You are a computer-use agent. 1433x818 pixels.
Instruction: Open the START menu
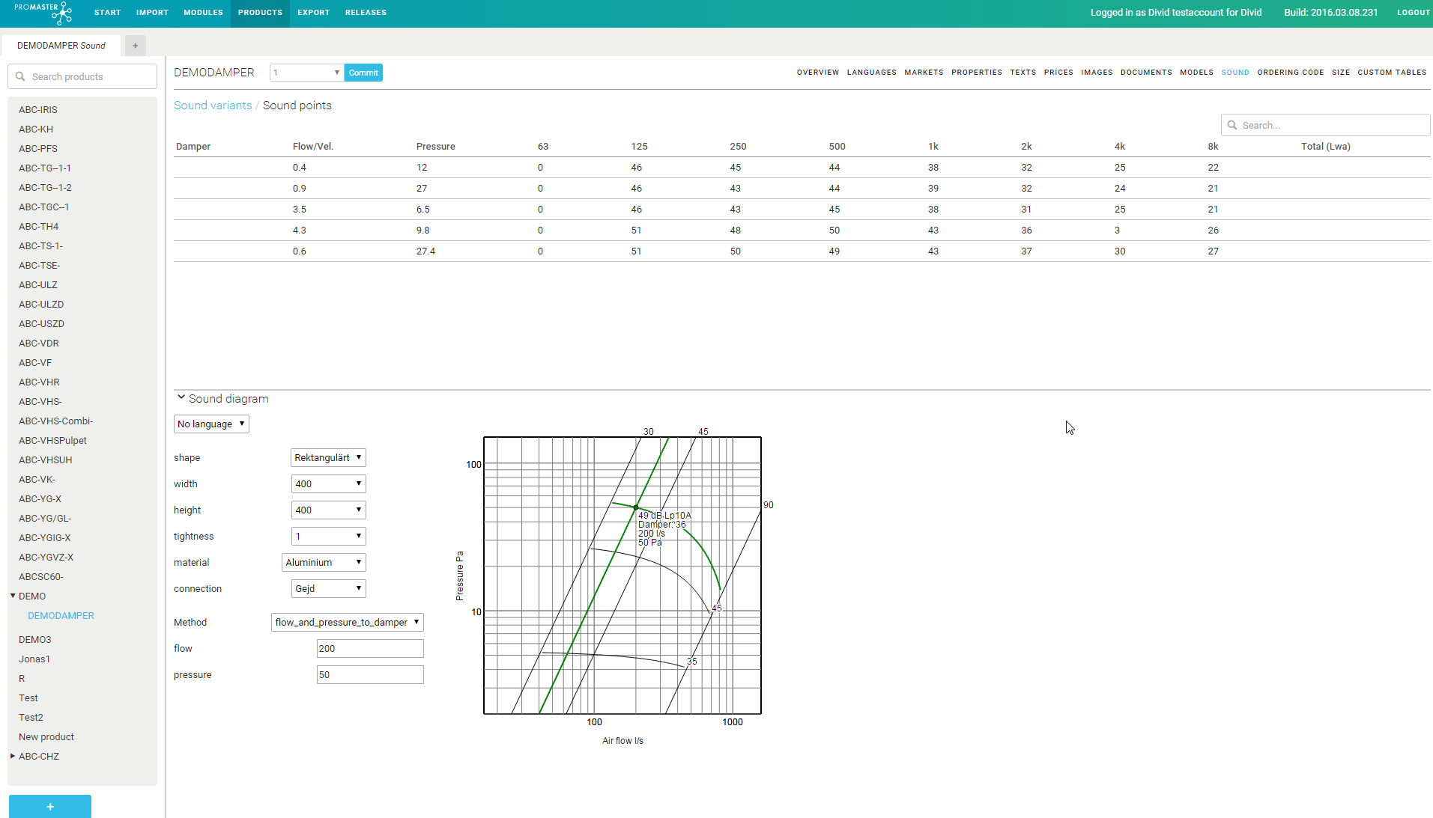coord(107,13)
